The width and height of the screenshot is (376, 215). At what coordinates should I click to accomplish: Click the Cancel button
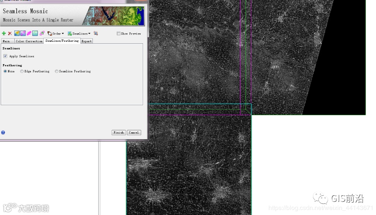134,133
